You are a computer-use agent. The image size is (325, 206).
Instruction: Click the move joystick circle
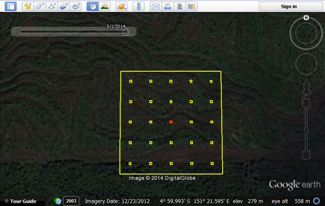pyautogui.click(x=306, y=64)
